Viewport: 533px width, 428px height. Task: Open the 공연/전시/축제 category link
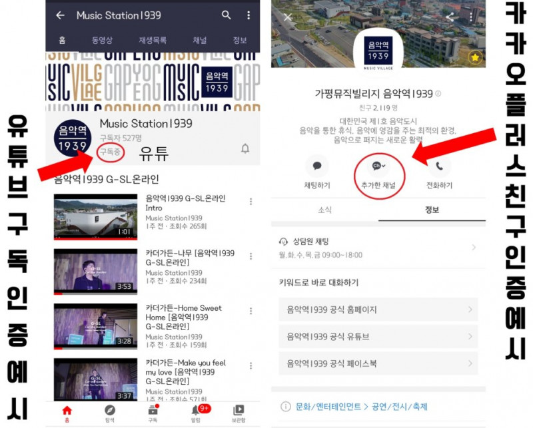click(x=399, y=406)
